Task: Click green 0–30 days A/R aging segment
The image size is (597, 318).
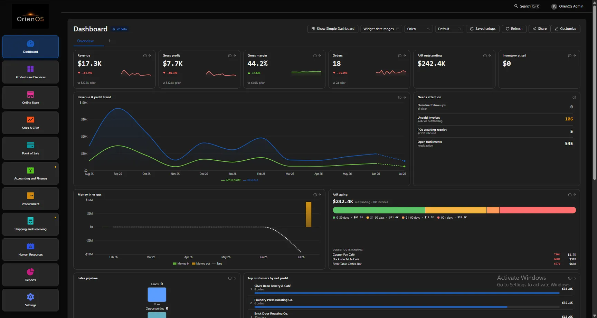Action: (x=379, y=210)
